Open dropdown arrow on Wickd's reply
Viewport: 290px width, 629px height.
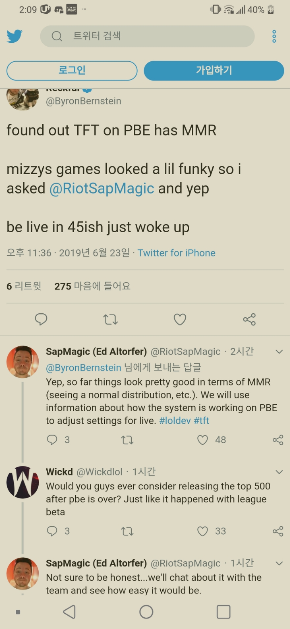(x=279, y=472)
